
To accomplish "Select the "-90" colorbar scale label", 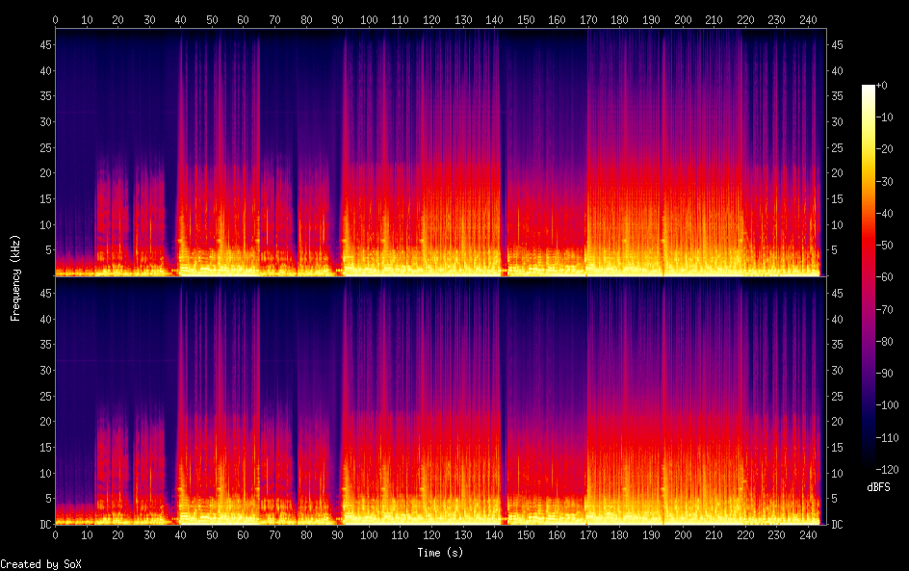I will point(884,374).
